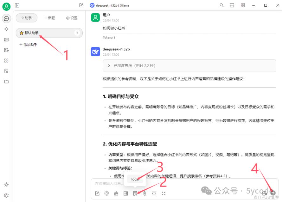Switch theme with the sun icon

tap(6, 185)
